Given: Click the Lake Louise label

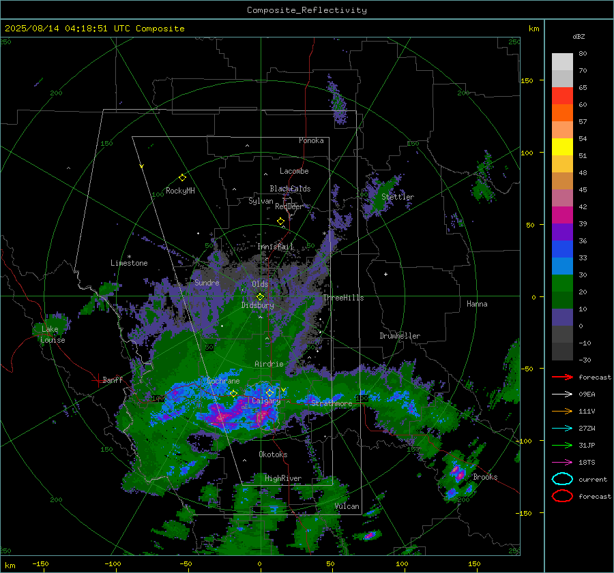Looking at the screenshot, I should [x=53, y=335].
